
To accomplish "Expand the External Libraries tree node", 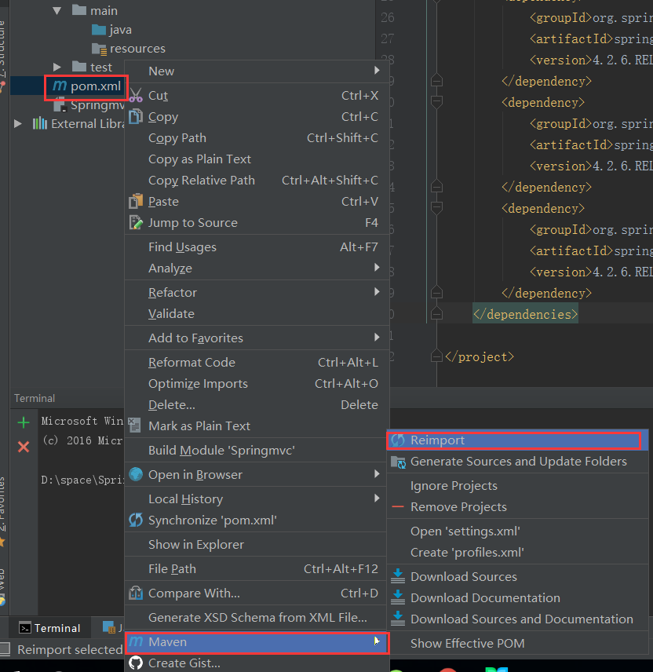I will coord(18,124).
